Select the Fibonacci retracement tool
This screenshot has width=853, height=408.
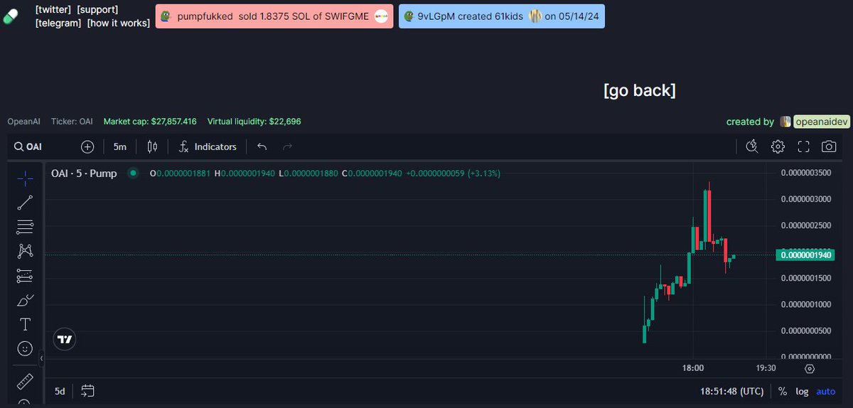click(25, 227)
